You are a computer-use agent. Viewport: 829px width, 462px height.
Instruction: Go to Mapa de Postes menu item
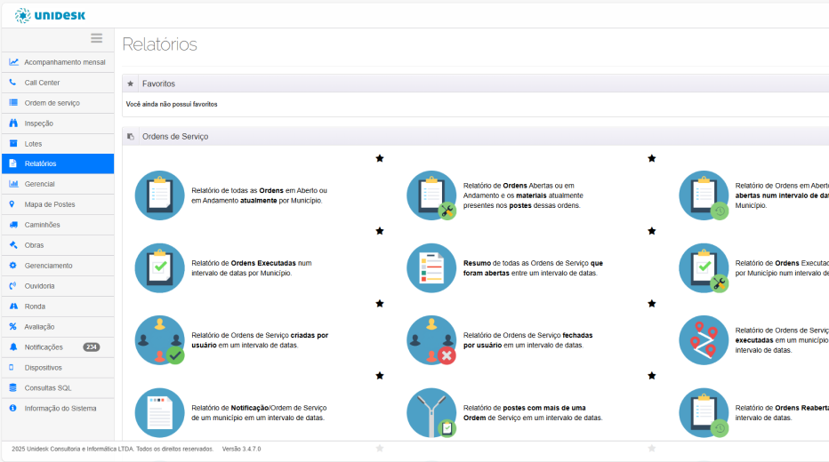[x=50, y=204]
